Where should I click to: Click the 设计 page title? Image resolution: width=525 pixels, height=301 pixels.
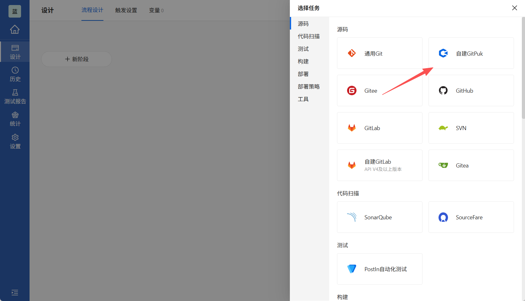[47, 10]
